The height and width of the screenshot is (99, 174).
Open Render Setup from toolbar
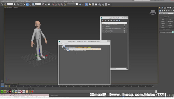tap(103, 4)
